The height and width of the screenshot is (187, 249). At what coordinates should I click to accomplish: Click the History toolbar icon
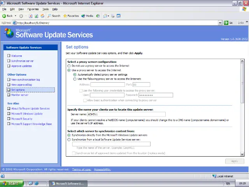click(x=98, y=16)
